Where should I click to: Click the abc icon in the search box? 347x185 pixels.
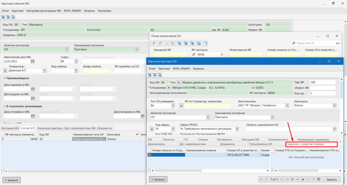coord(338,43)
